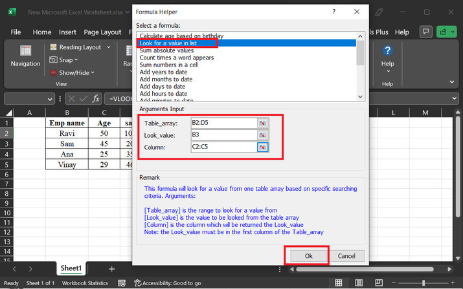Click the pen/draw icon in the title bar
Screen dimensions: 463x289
pos(379,12)
